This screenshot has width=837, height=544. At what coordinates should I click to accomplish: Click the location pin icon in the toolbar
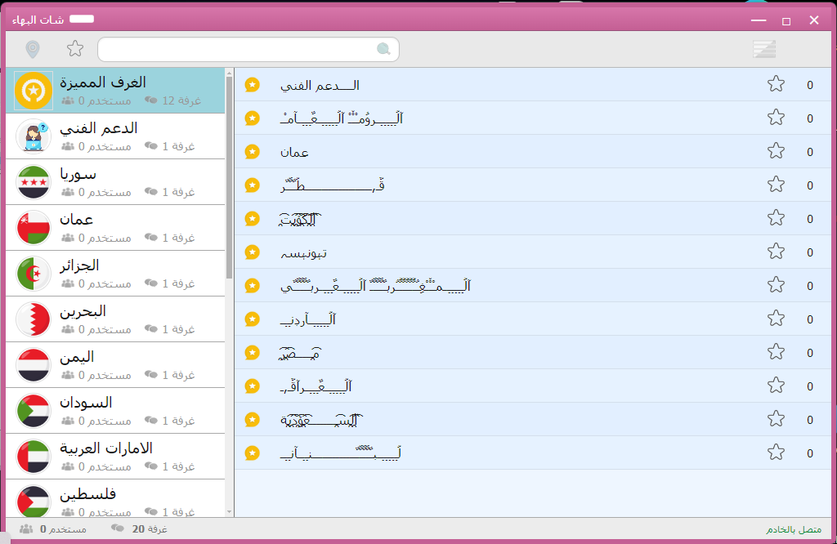pos(33,50)
